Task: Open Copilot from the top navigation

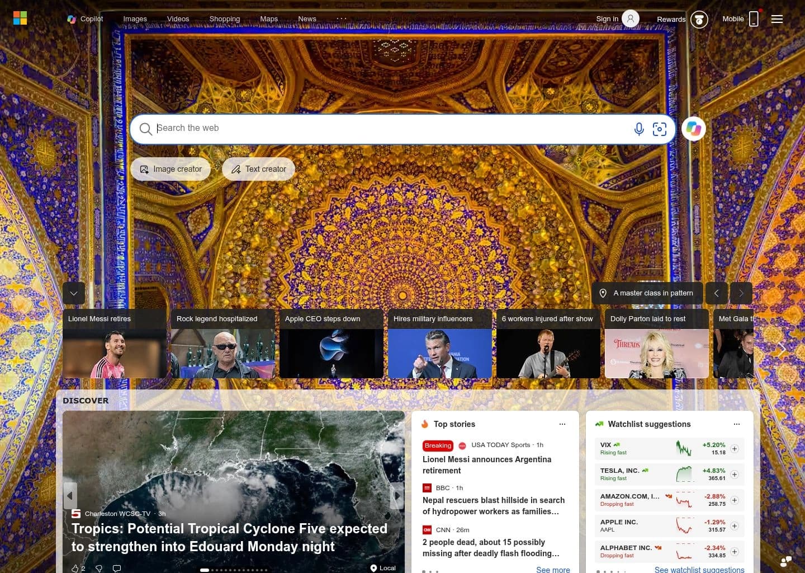Action: 85,18
